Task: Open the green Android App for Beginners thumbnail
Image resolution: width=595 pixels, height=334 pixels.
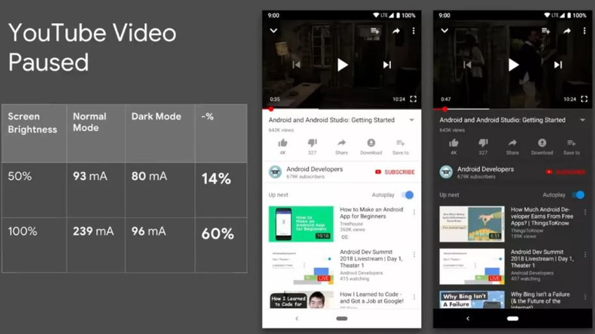Action: [x=301, y=224]
